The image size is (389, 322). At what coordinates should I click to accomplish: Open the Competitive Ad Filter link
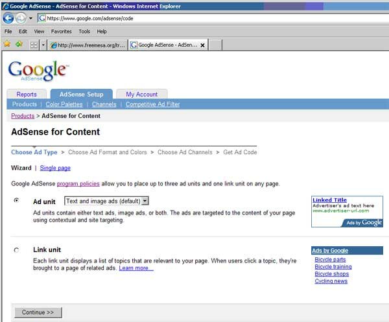pos(152,104)
